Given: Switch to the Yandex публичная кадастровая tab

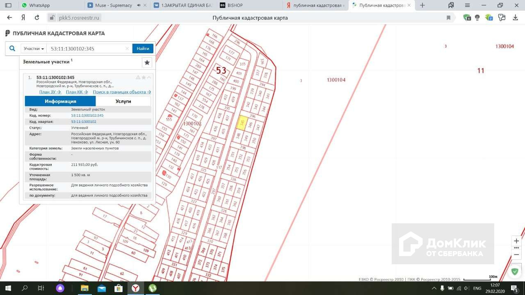Looking at the screenshot, I should click(x=316, y=5).
